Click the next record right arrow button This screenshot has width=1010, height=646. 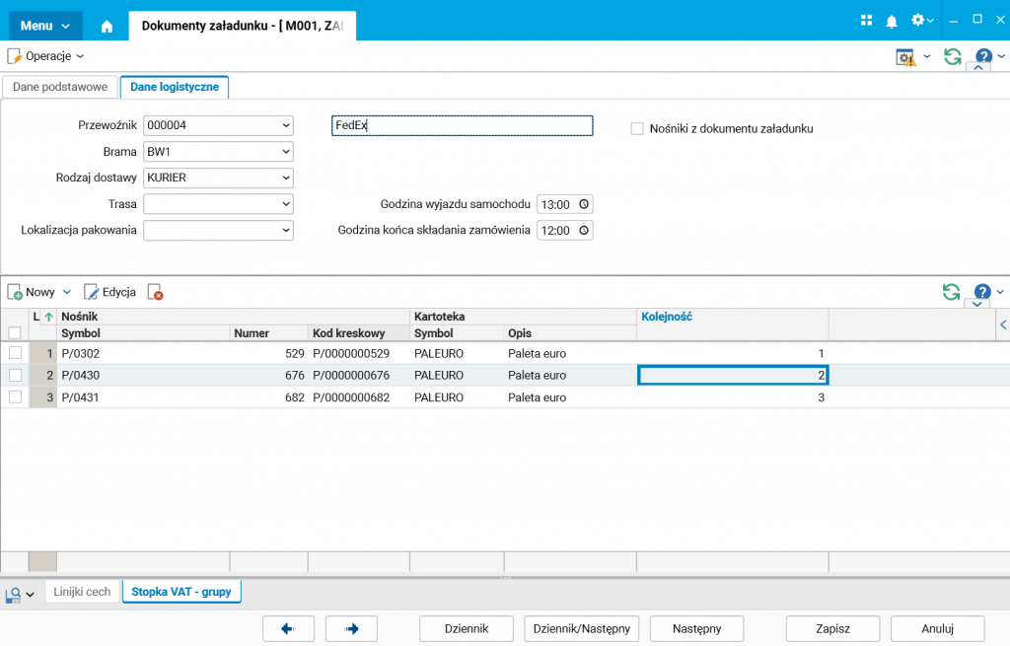point(352,628)
